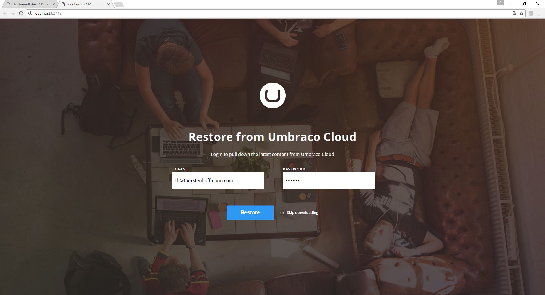Focus the Login email field
Image resolution: width=545 pixels, height=295 pixels.
(x=218, y=180)
